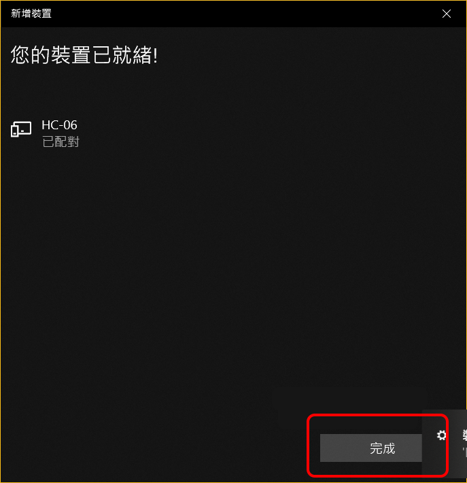Click the exclamation mark in the heading
This screenshot has width=467, height=483.
[x=155, y=56]
